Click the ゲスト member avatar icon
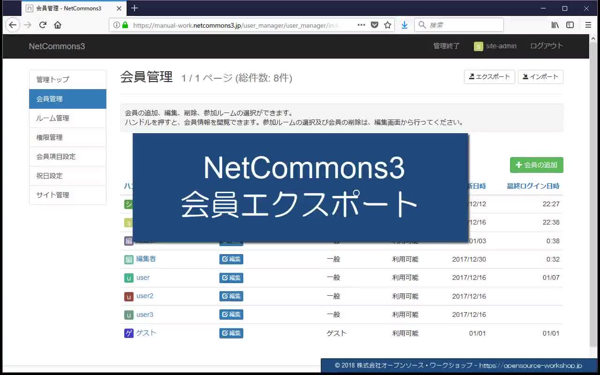This screenshot has height=375, width=600. point(129,333)
